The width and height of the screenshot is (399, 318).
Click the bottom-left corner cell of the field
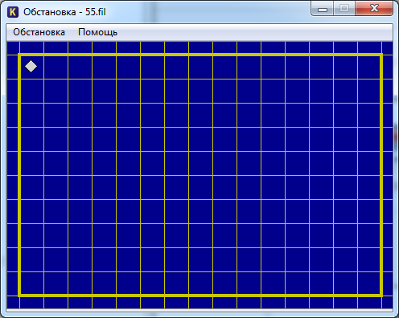[31, 283]
